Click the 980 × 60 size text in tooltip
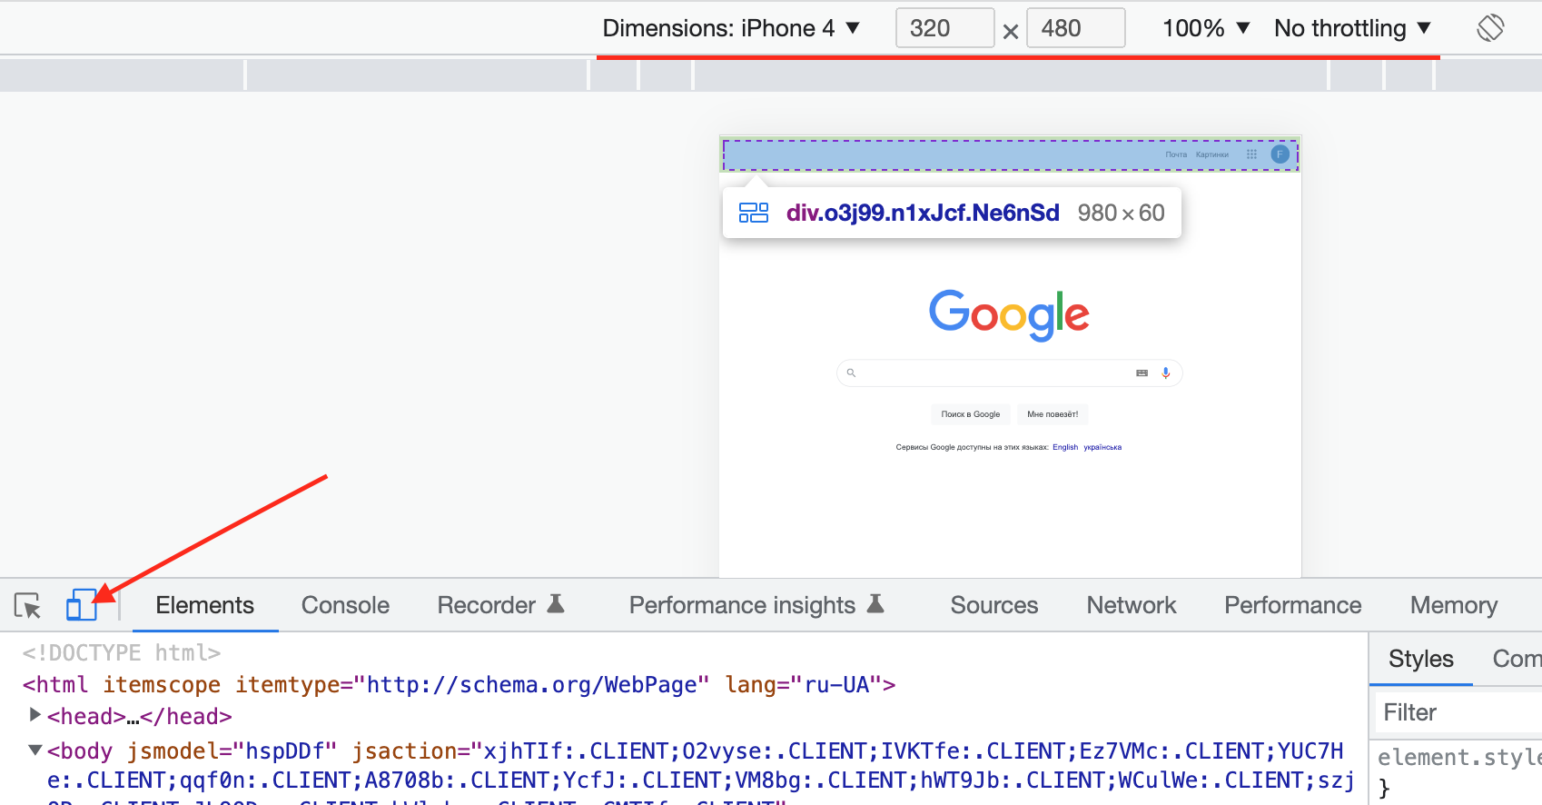This screenshot has width=1542, height=805. 1121,213
